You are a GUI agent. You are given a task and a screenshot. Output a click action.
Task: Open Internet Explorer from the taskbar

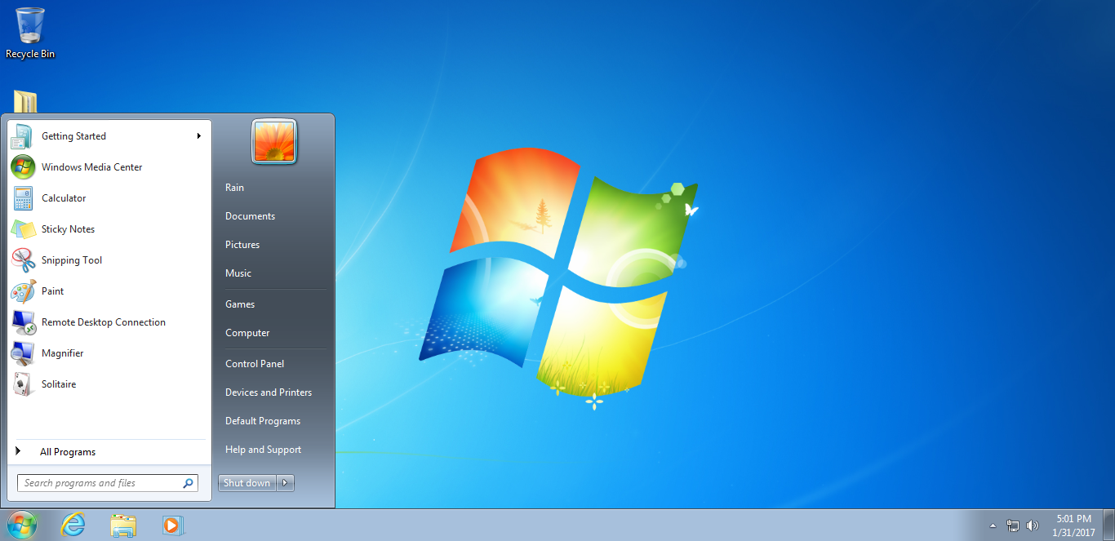(x=73, y=525)
